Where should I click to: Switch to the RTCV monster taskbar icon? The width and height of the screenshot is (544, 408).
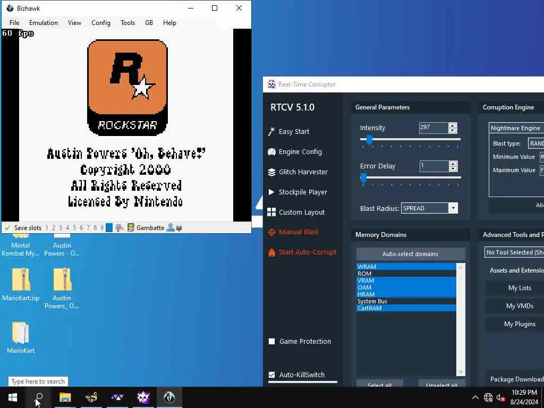(143, 397)
